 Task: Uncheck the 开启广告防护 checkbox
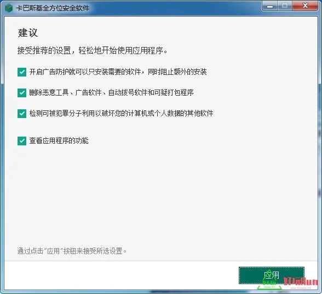[22, 72]
